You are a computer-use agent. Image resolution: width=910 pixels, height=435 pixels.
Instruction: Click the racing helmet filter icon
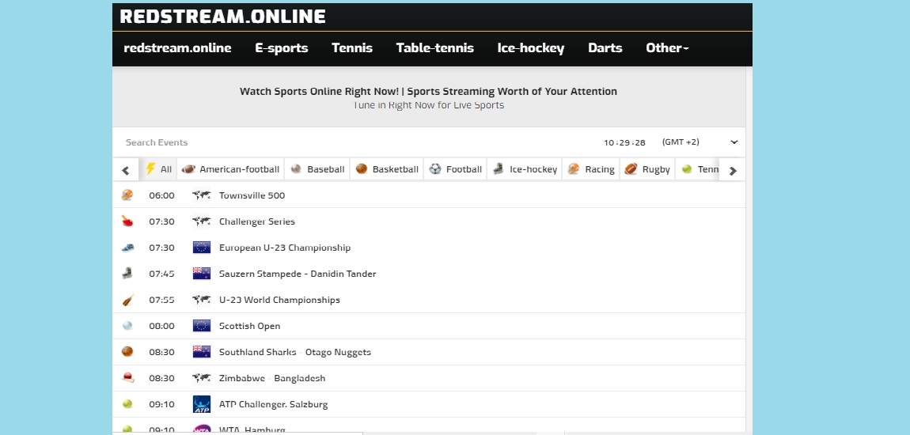click(x=574, y=168)
